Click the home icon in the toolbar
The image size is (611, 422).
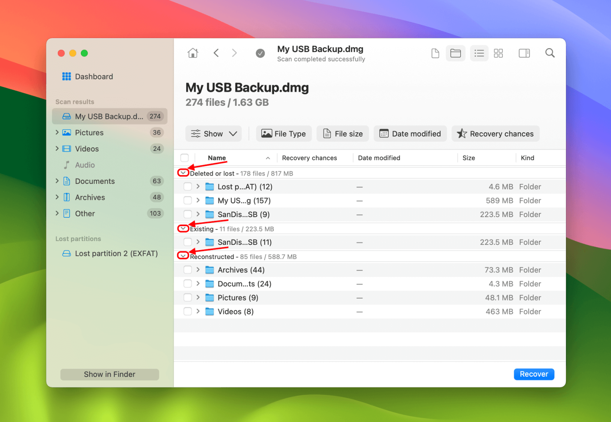coord(193,53)
